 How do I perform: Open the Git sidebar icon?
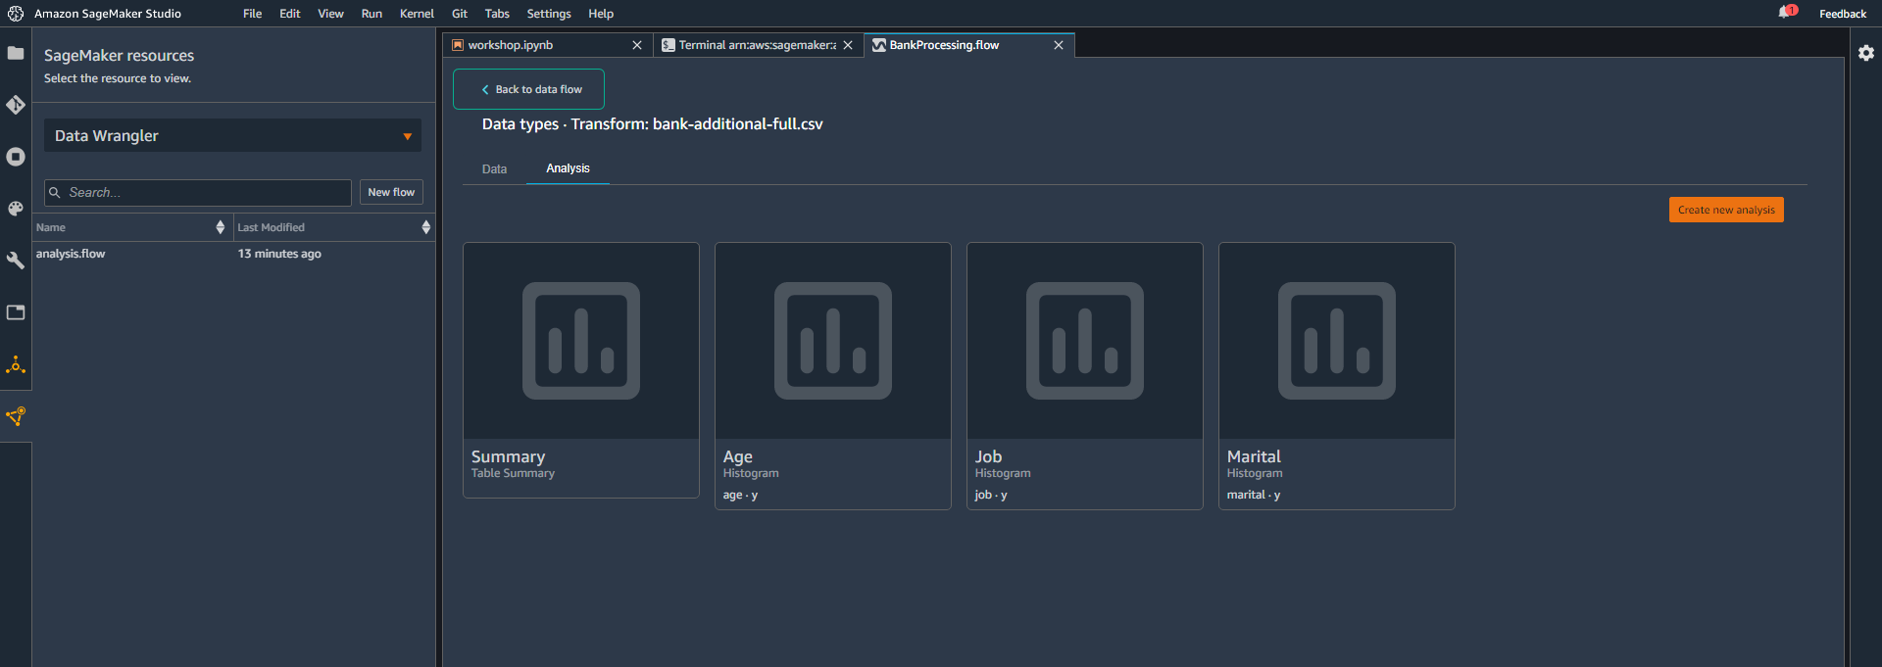(x=16, y=105)
